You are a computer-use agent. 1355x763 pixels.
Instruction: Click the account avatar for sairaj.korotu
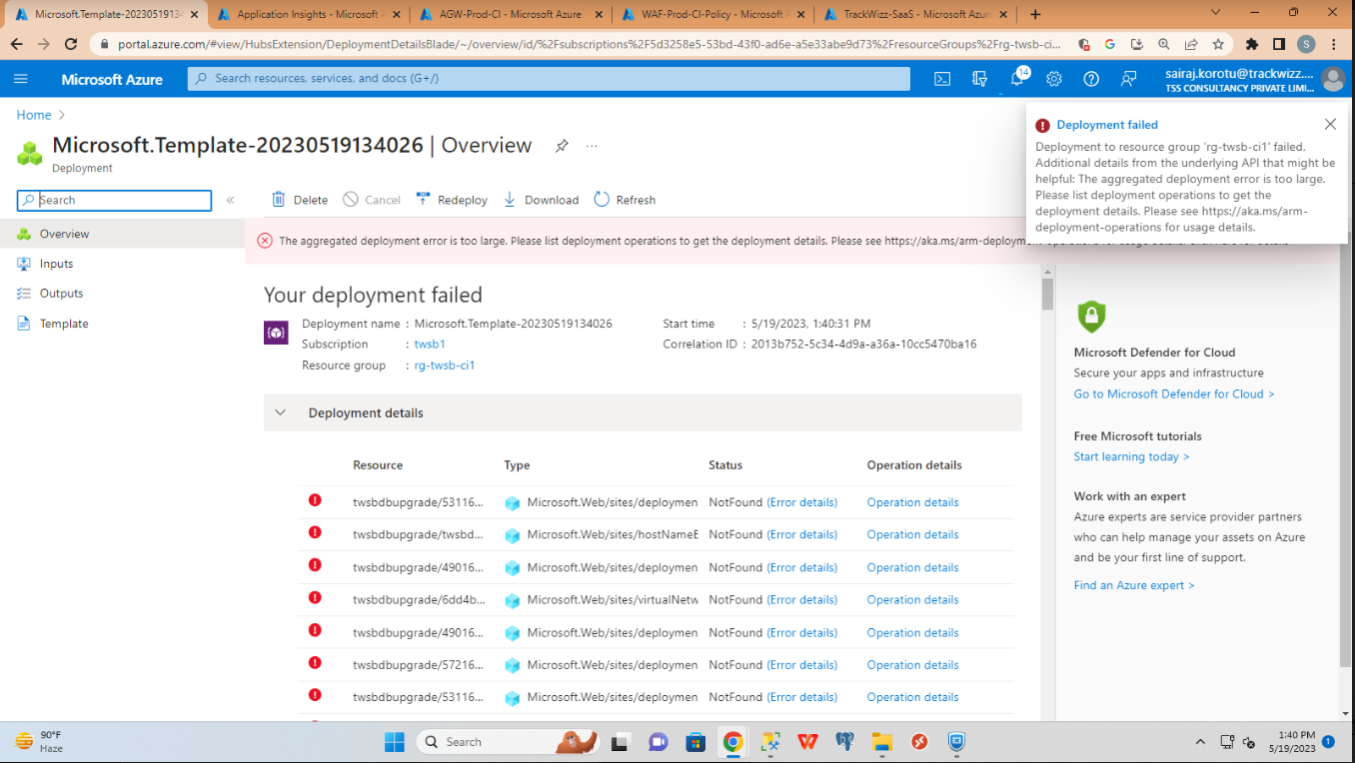click(1332, 79)
